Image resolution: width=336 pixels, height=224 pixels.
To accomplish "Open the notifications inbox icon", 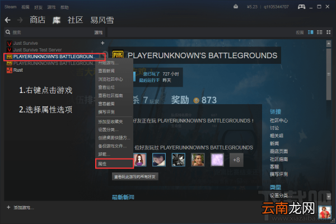I will coord(236,7).
